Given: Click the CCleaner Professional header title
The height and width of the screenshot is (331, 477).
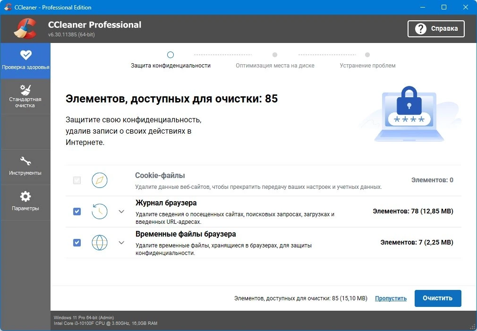Looking at the screenshot, I should (94, 25).
